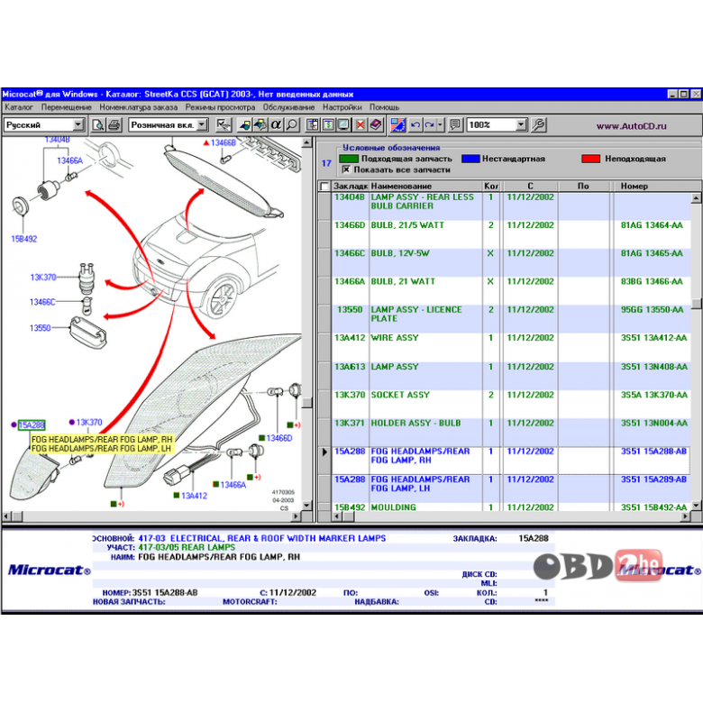Click the Наименование column header
The height and width of the screenshot is (703, 703).
click(x=426, y=186)
